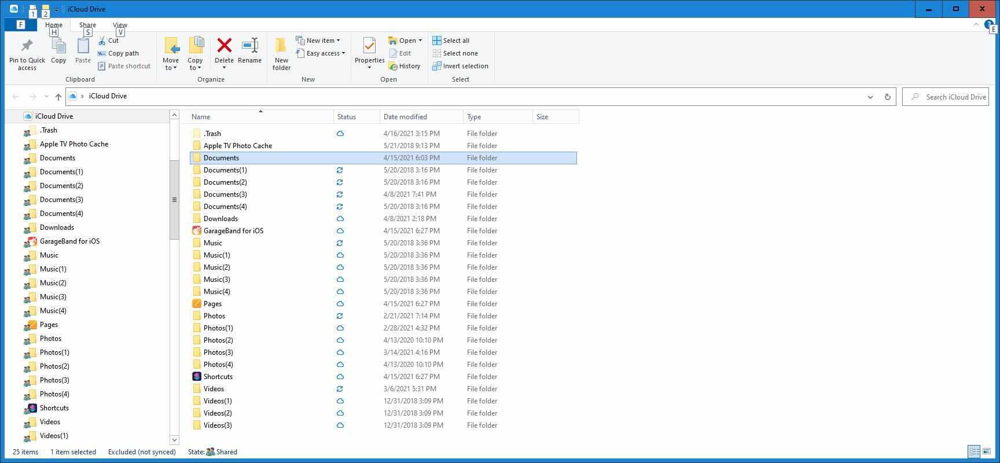Rename the selected folder
1000x463 pixels.
(x=249, y=51)
